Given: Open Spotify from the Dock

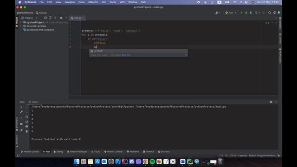Looking at the screenshot, I should (152, 161).
